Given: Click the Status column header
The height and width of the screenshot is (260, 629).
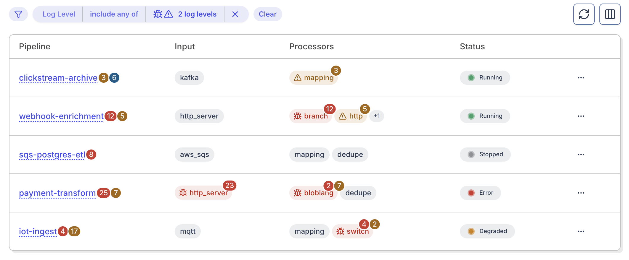Looking at the screenshot, I should pos(472,47).
